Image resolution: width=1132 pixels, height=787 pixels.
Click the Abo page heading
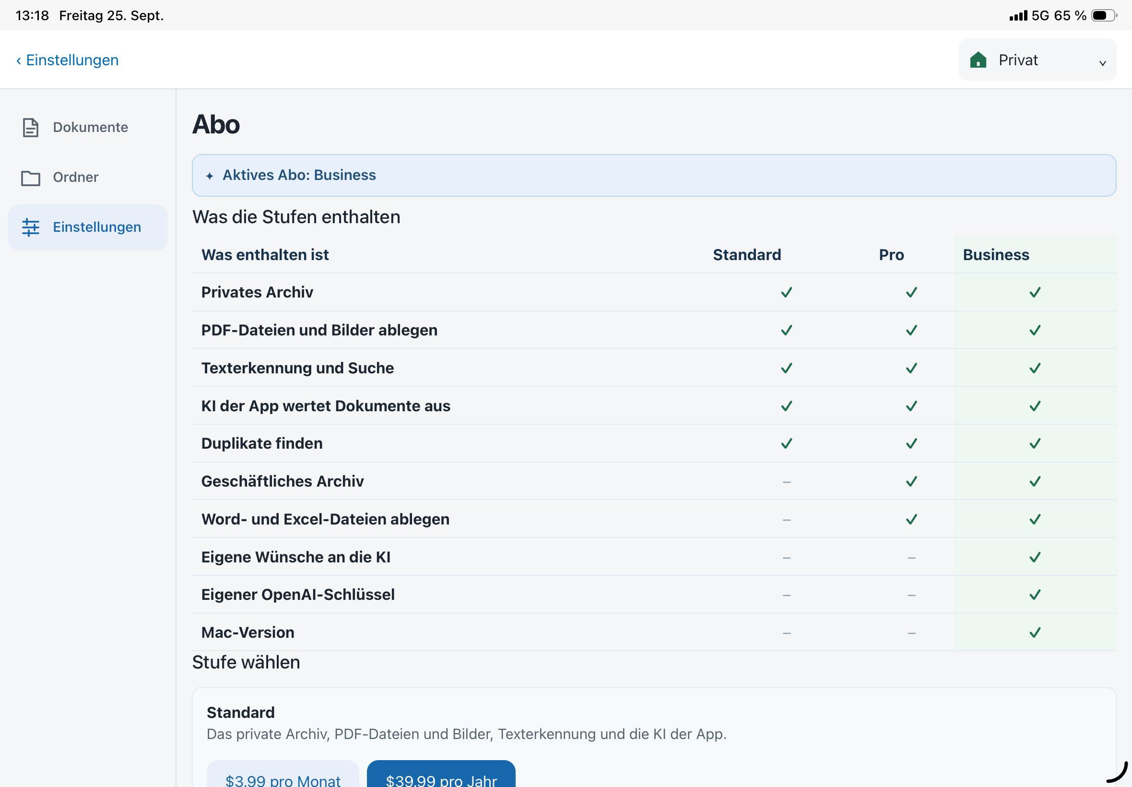click(216, 124)
